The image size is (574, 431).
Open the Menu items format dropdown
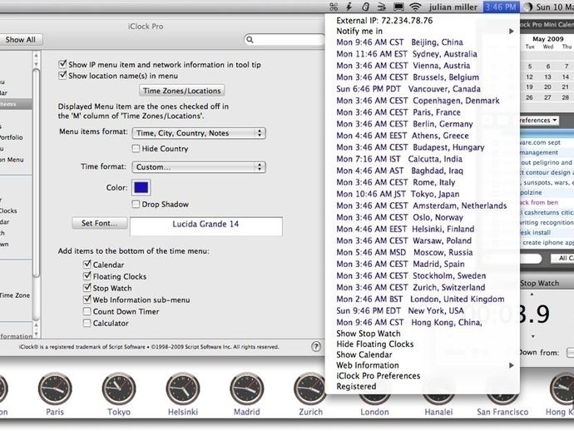pyautogui.click(x=199, y=133)
